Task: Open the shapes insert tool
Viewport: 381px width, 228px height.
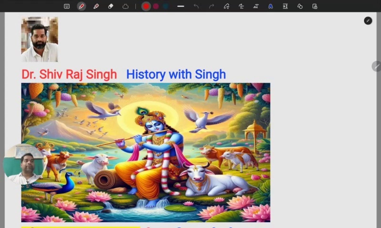Action: [300, 6]
